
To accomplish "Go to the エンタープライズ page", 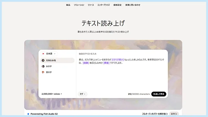I will 103,5.
